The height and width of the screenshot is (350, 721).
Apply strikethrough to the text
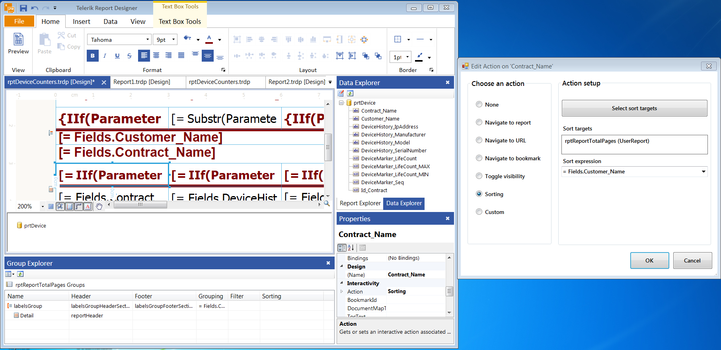[x=129, y=56]
